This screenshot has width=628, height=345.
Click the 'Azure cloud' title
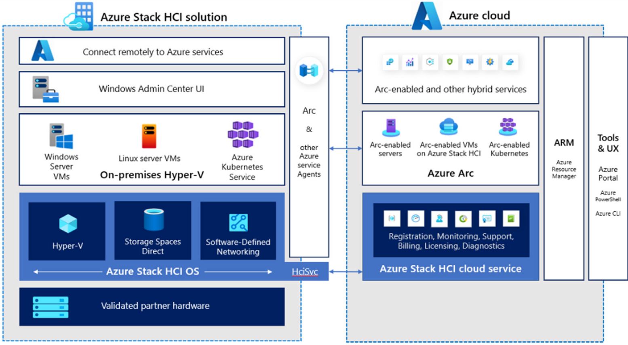pos(480,15)
